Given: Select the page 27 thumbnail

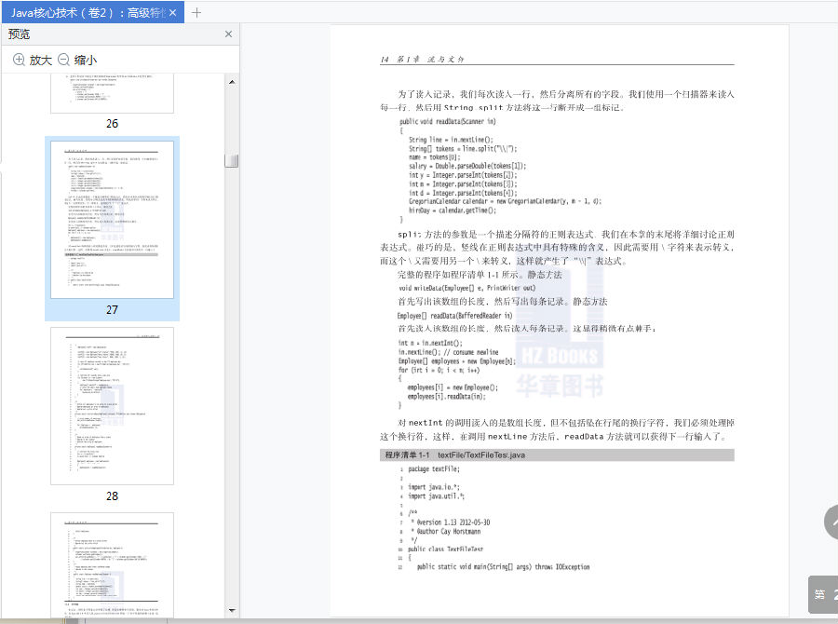Looking at the screenshot, I should pyautogui.click(x=113, y=220).
